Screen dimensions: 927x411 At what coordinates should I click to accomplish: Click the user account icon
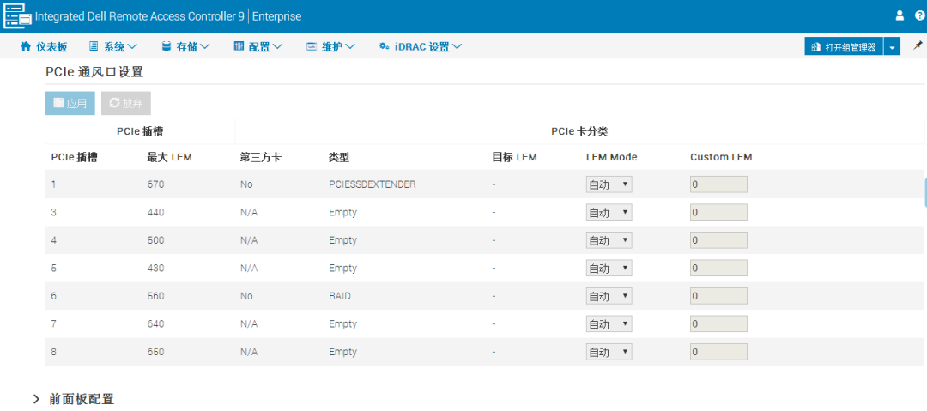900,16
